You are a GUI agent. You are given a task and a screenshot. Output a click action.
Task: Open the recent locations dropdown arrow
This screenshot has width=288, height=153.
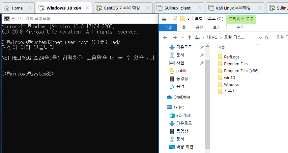[183, 37]
